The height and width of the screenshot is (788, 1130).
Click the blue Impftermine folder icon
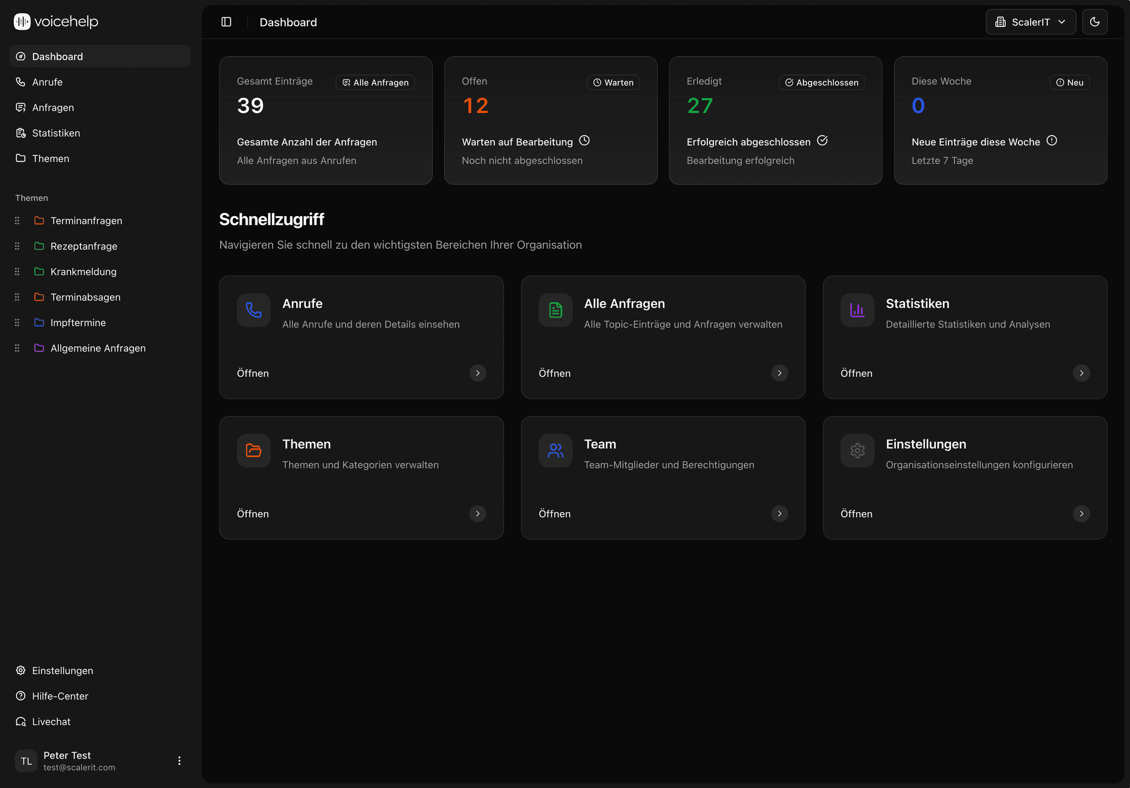[39, 323]
